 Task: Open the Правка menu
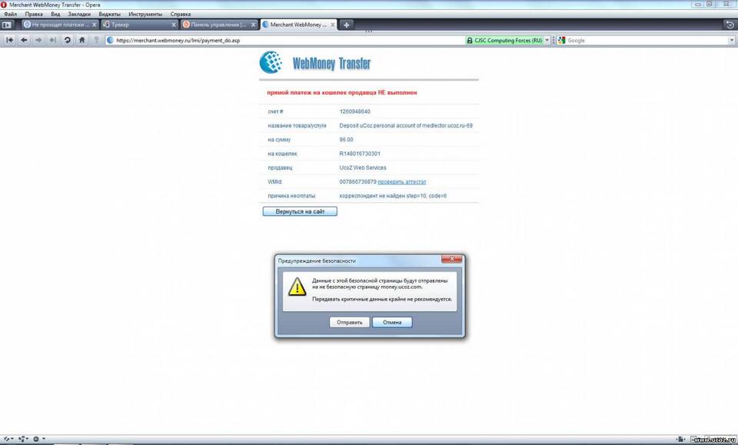pos(34,14)
